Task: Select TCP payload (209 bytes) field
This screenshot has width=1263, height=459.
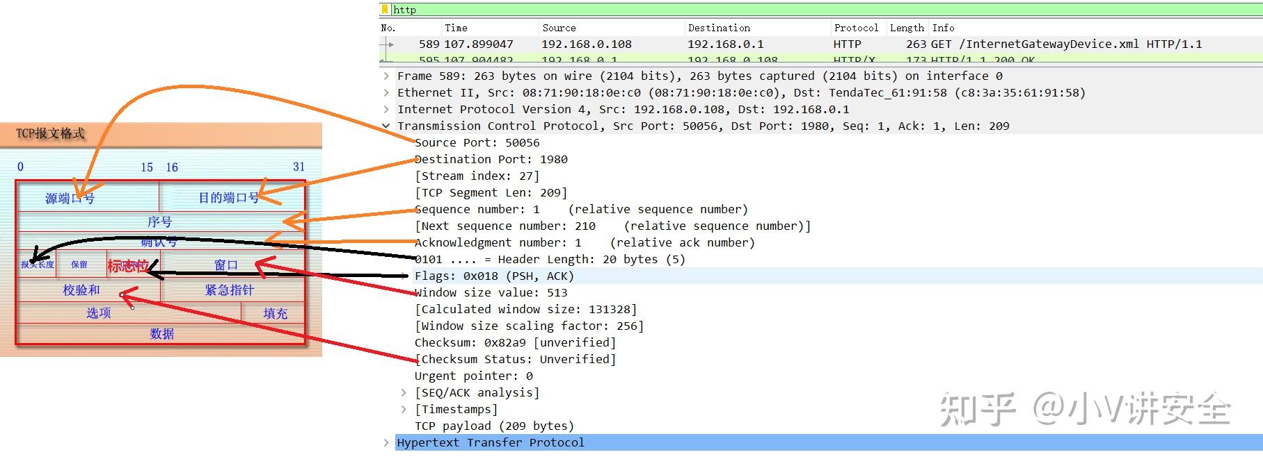Action: 495,426
